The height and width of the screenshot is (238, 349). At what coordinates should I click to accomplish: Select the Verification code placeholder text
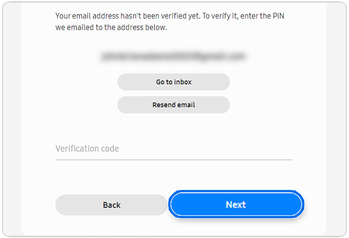click(x=87, y=149)
